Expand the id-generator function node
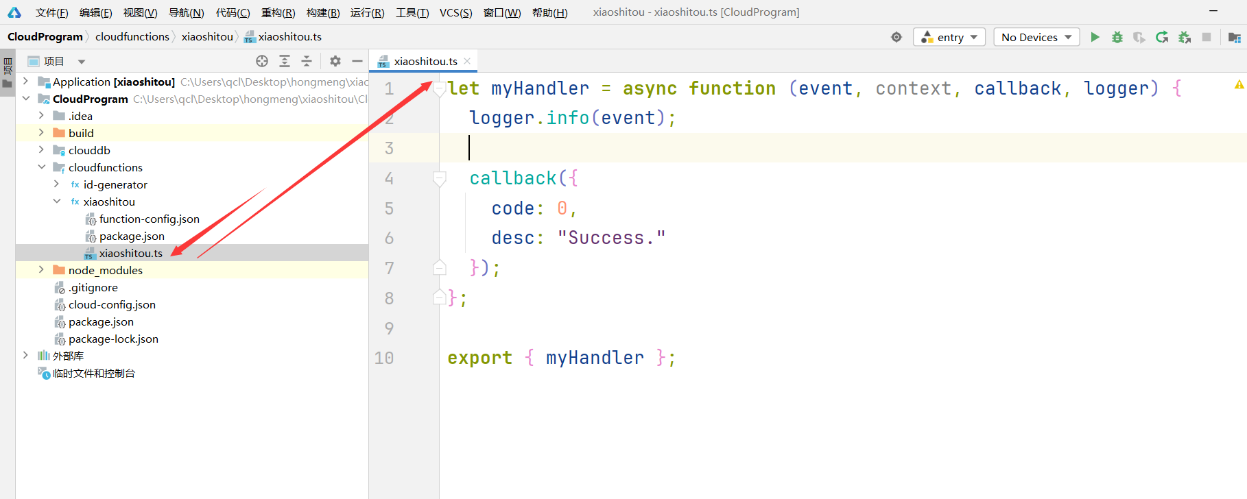 pos(57,184)
